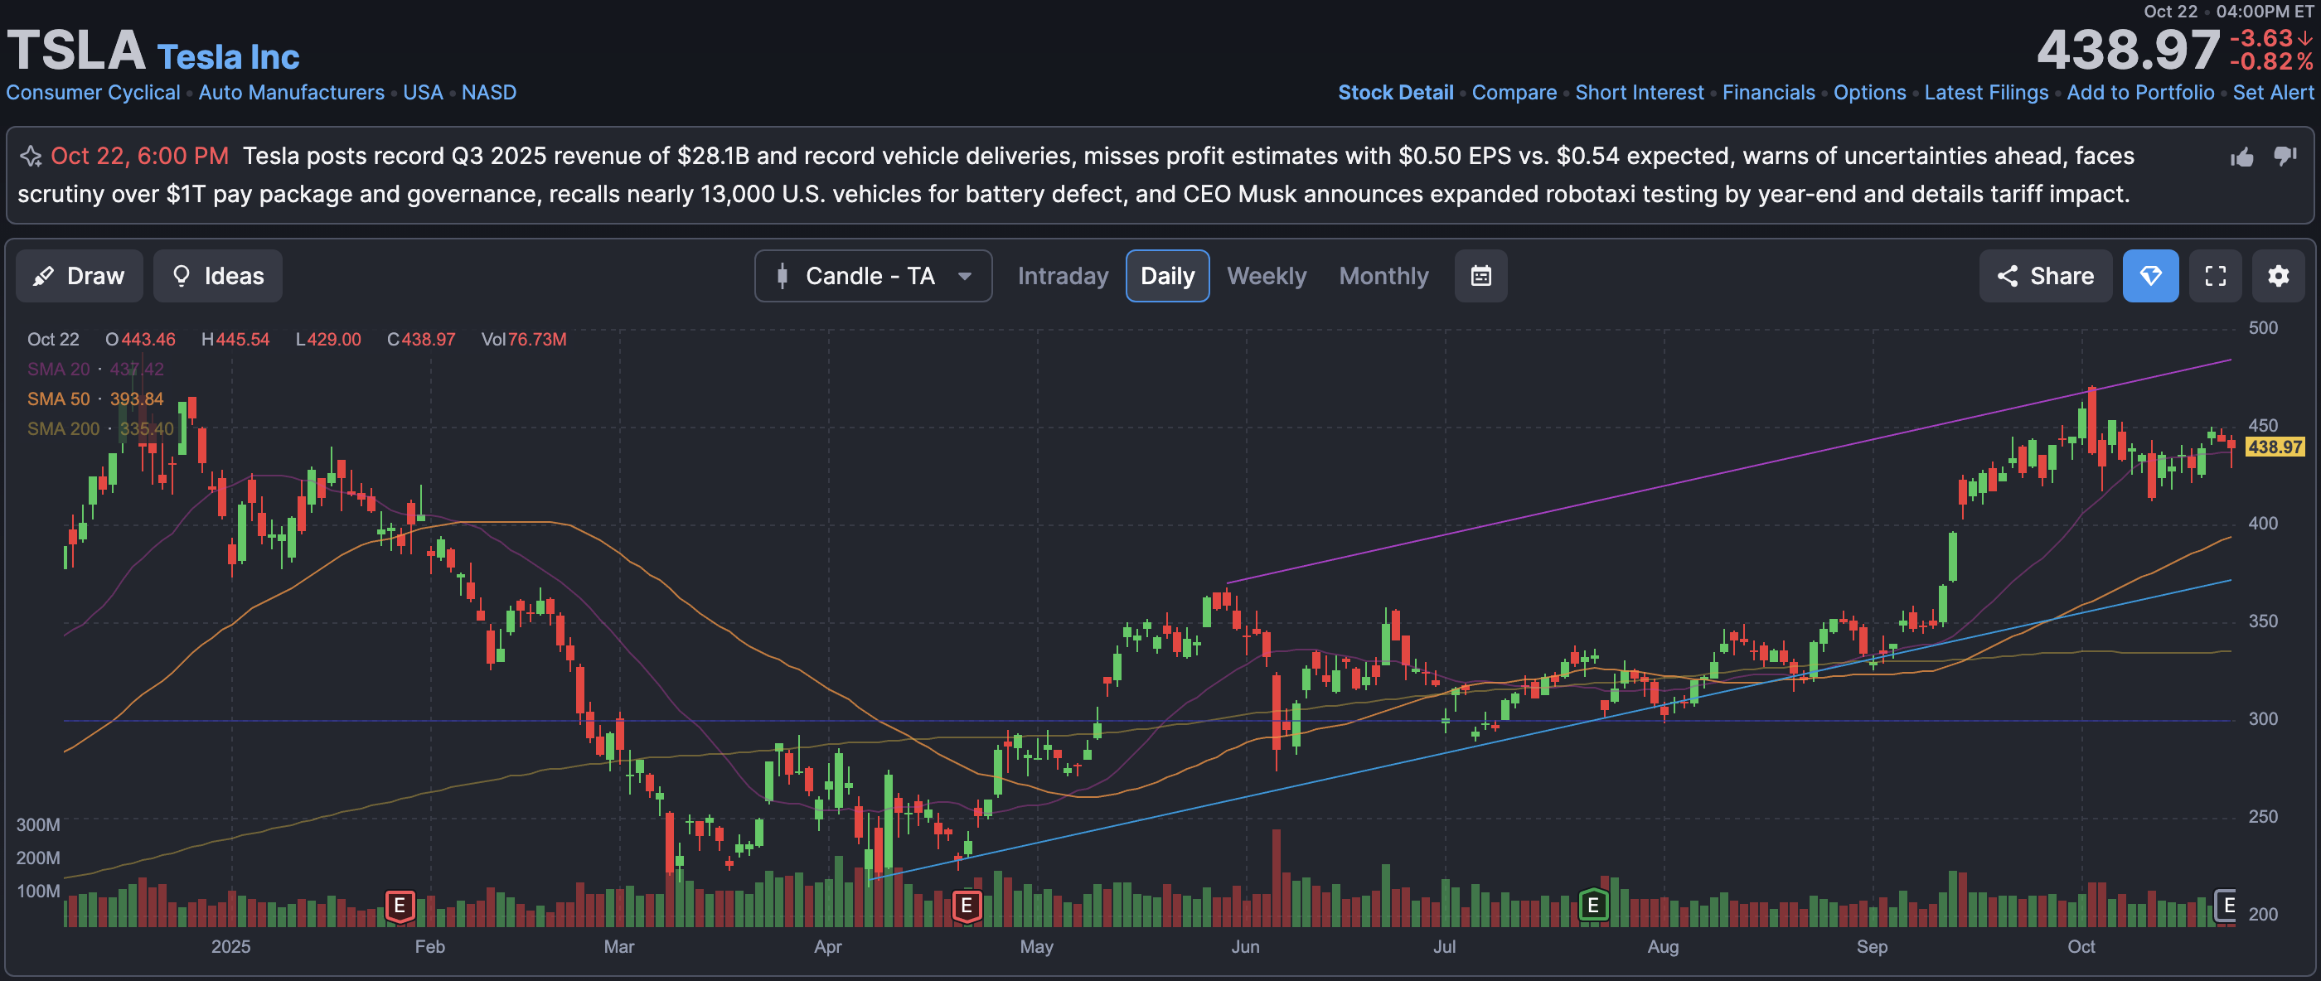Viewport: 2321px width, 981px height.
Task: Enter fullscreen chart mode
Action: [x=2215, y=276]
